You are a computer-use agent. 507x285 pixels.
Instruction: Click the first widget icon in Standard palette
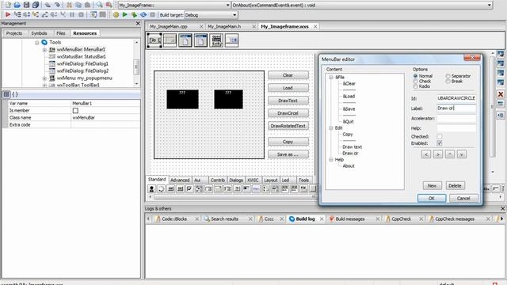coord(151,188)
